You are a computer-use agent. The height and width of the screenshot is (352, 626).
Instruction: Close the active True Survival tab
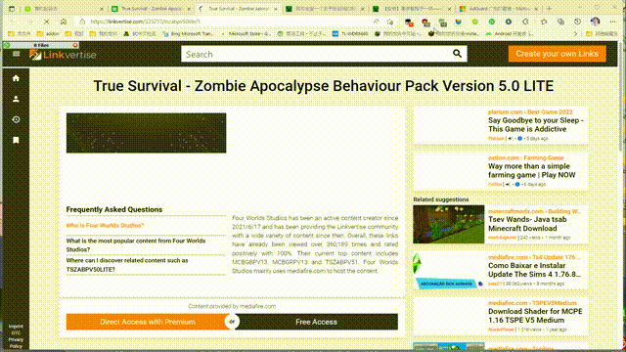[x=276, y=9]
